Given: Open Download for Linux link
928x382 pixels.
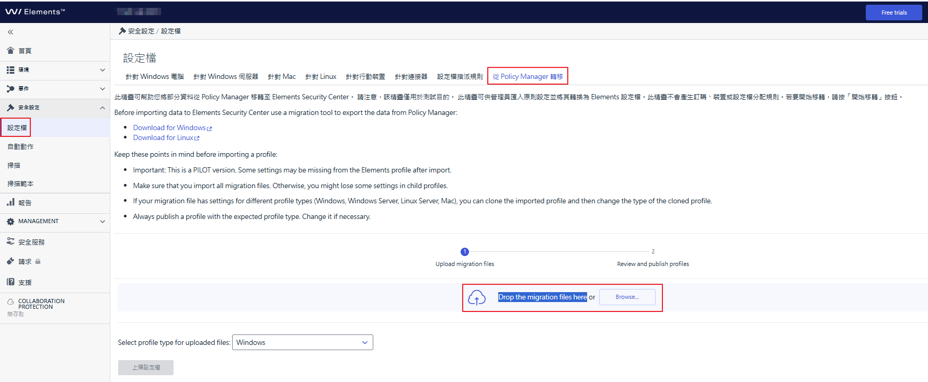Looking at the screenshot, I should 163,138.
